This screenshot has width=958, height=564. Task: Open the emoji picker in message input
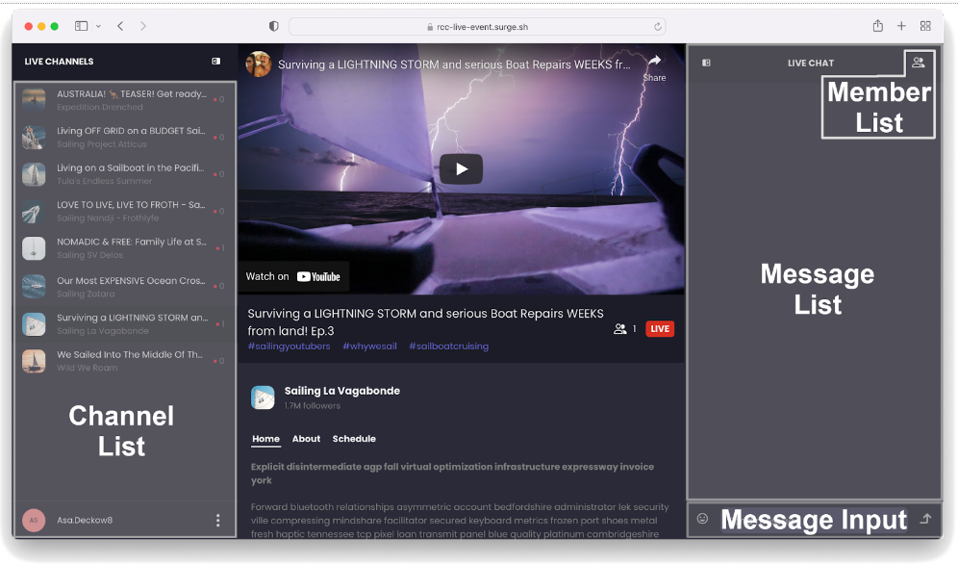702,518
